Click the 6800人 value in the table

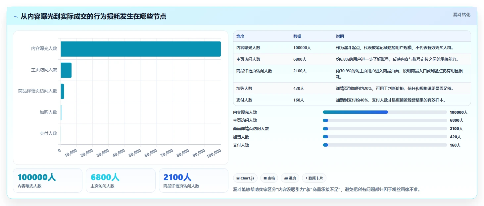coord(300,59)
